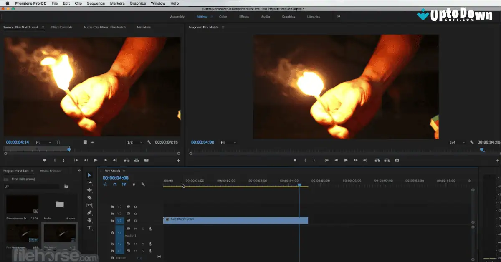
Task: Open timeline settings with the wrench icon
Action: pyautogui.click(x=144, y=184)
